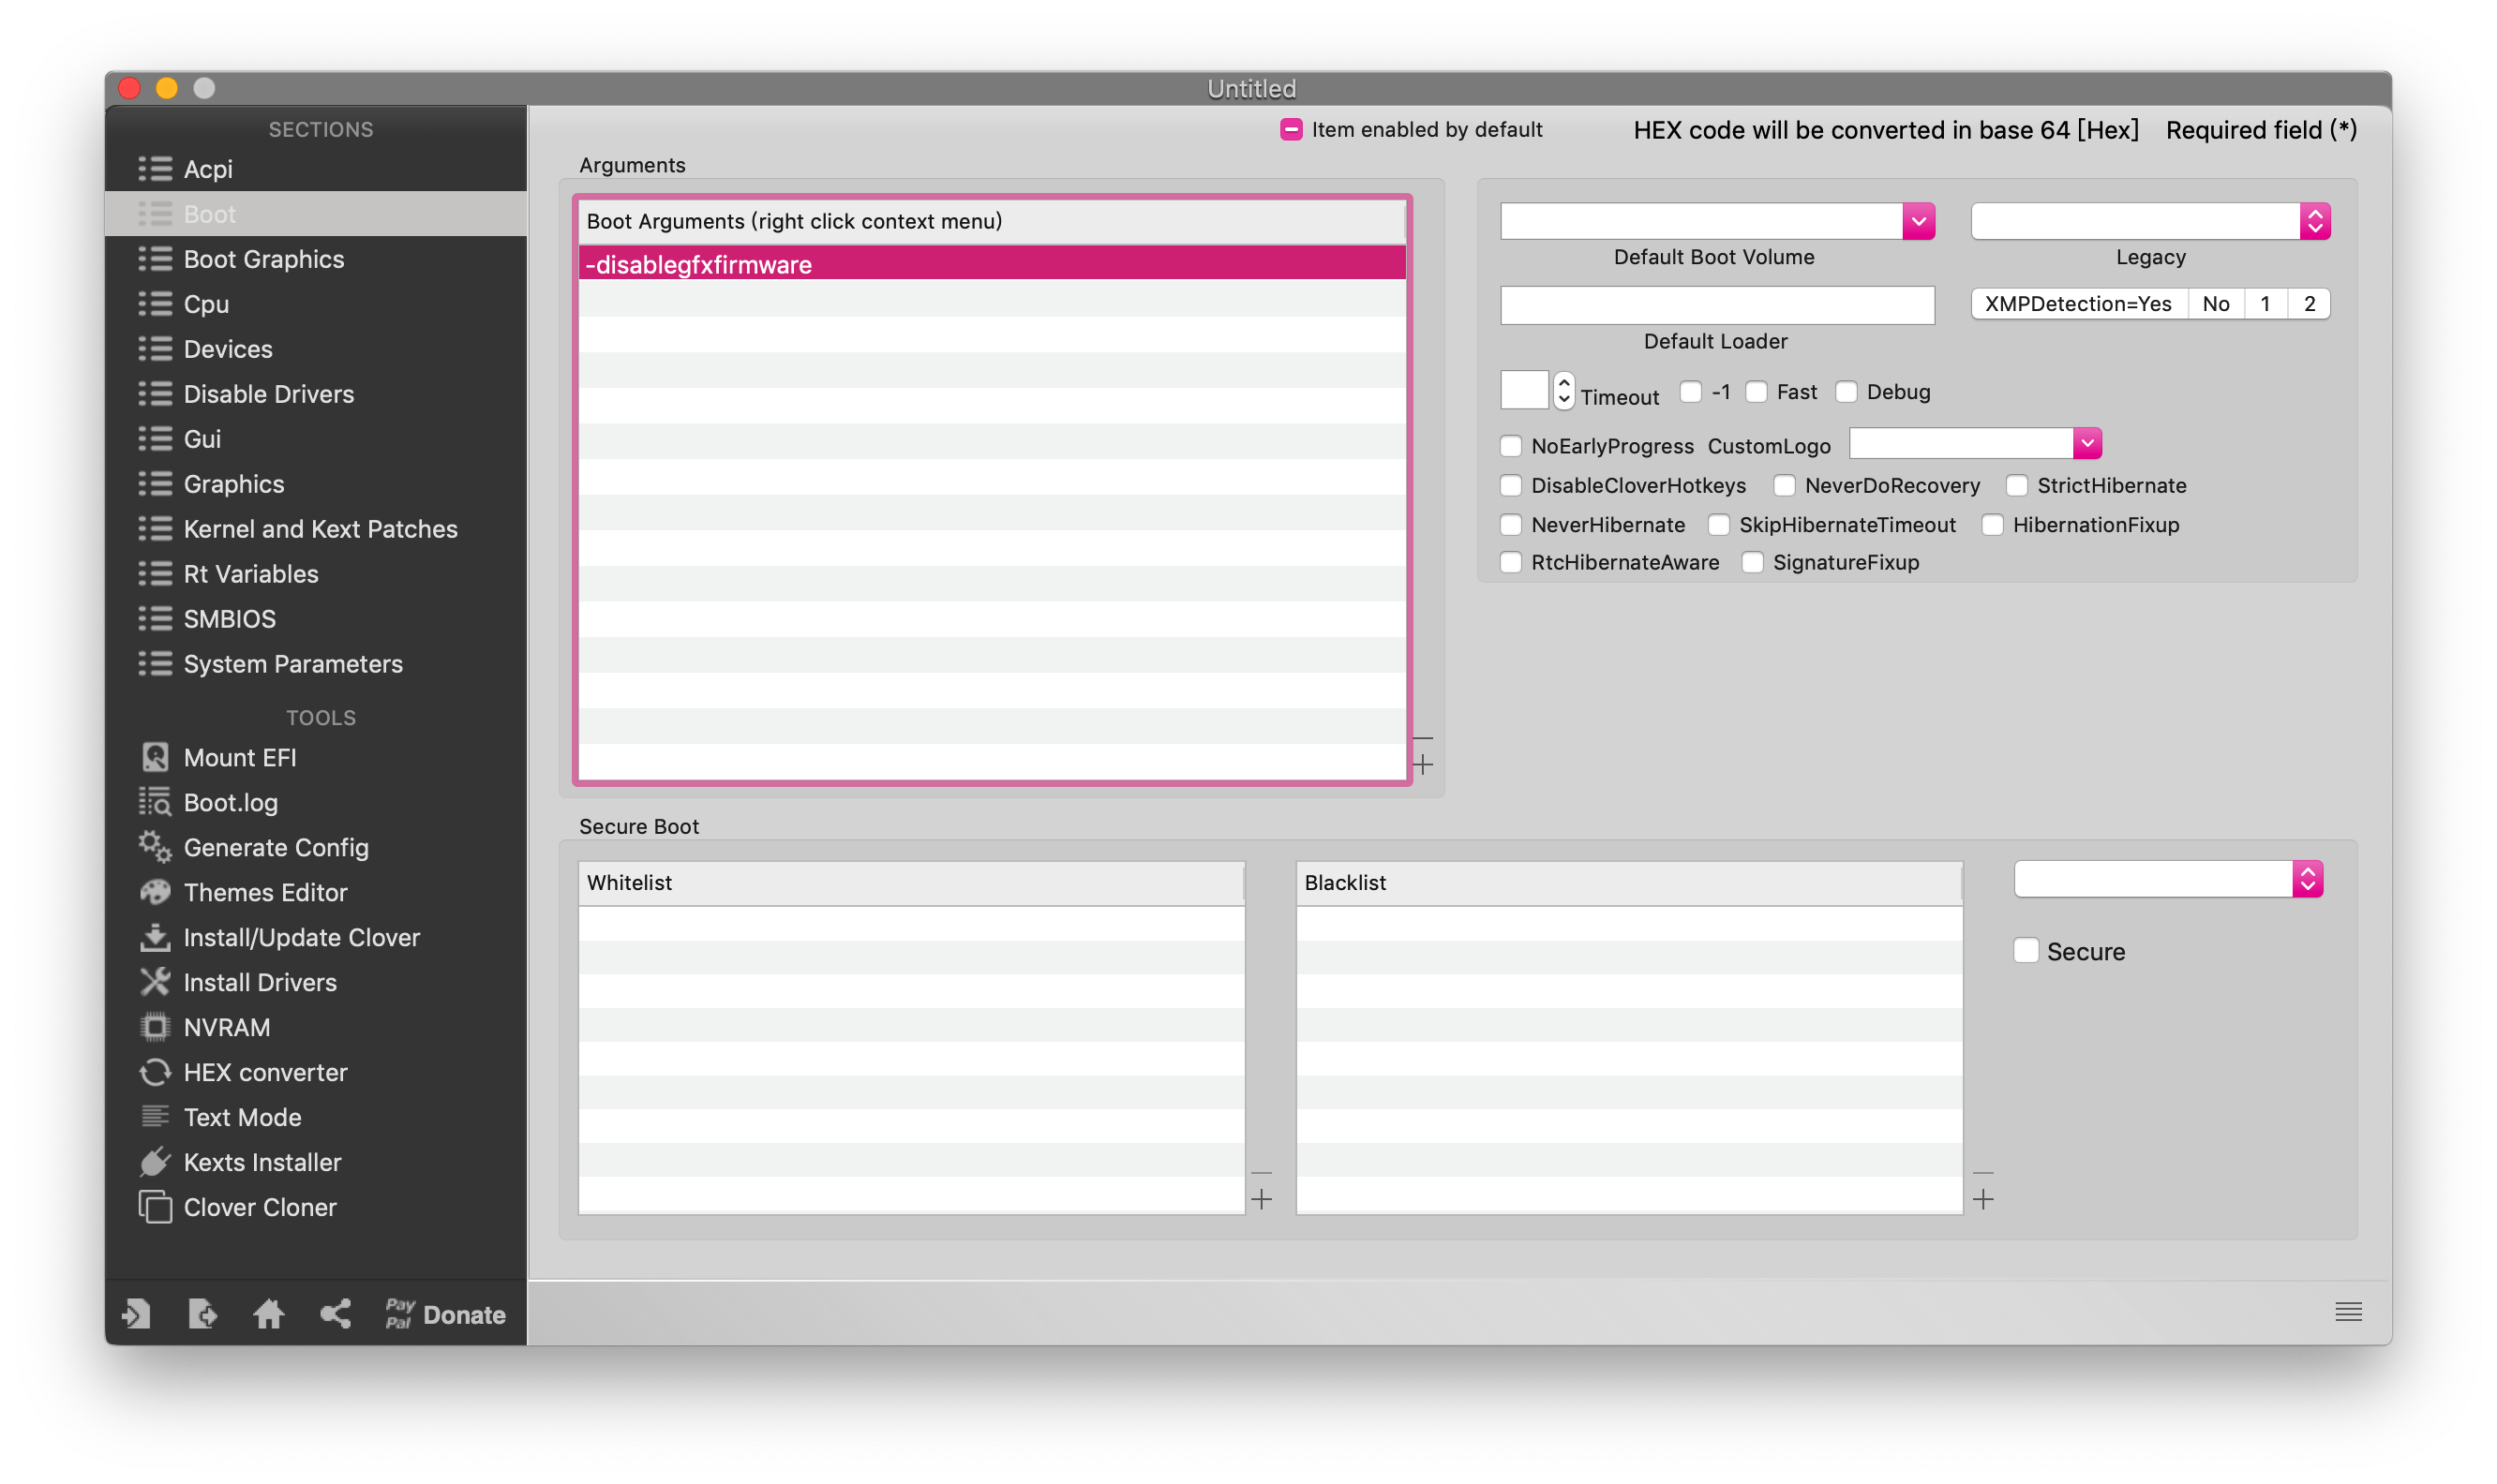Viewport: 2497px width, 1484px height.
Task: Toggle the SkipHibernateTimeout checkbox
Action: (1719, 524)
